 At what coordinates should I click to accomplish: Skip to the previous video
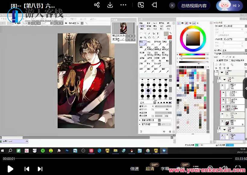(27, 169)
